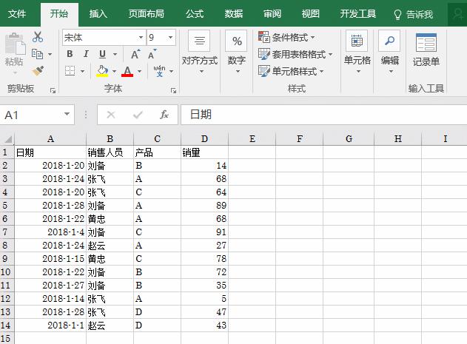Click the sales value 43
The width and height of the screenshot is (467, 344).
(x=204, y=326)
